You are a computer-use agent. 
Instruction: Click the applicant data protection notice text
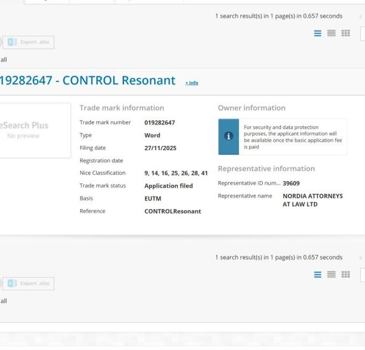[293, 136]
